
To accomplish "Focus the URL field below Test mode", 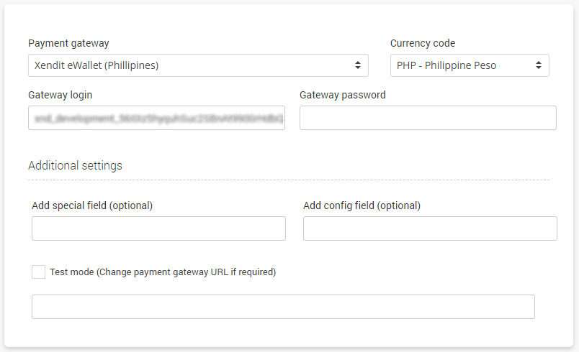I will pos(283,306).
